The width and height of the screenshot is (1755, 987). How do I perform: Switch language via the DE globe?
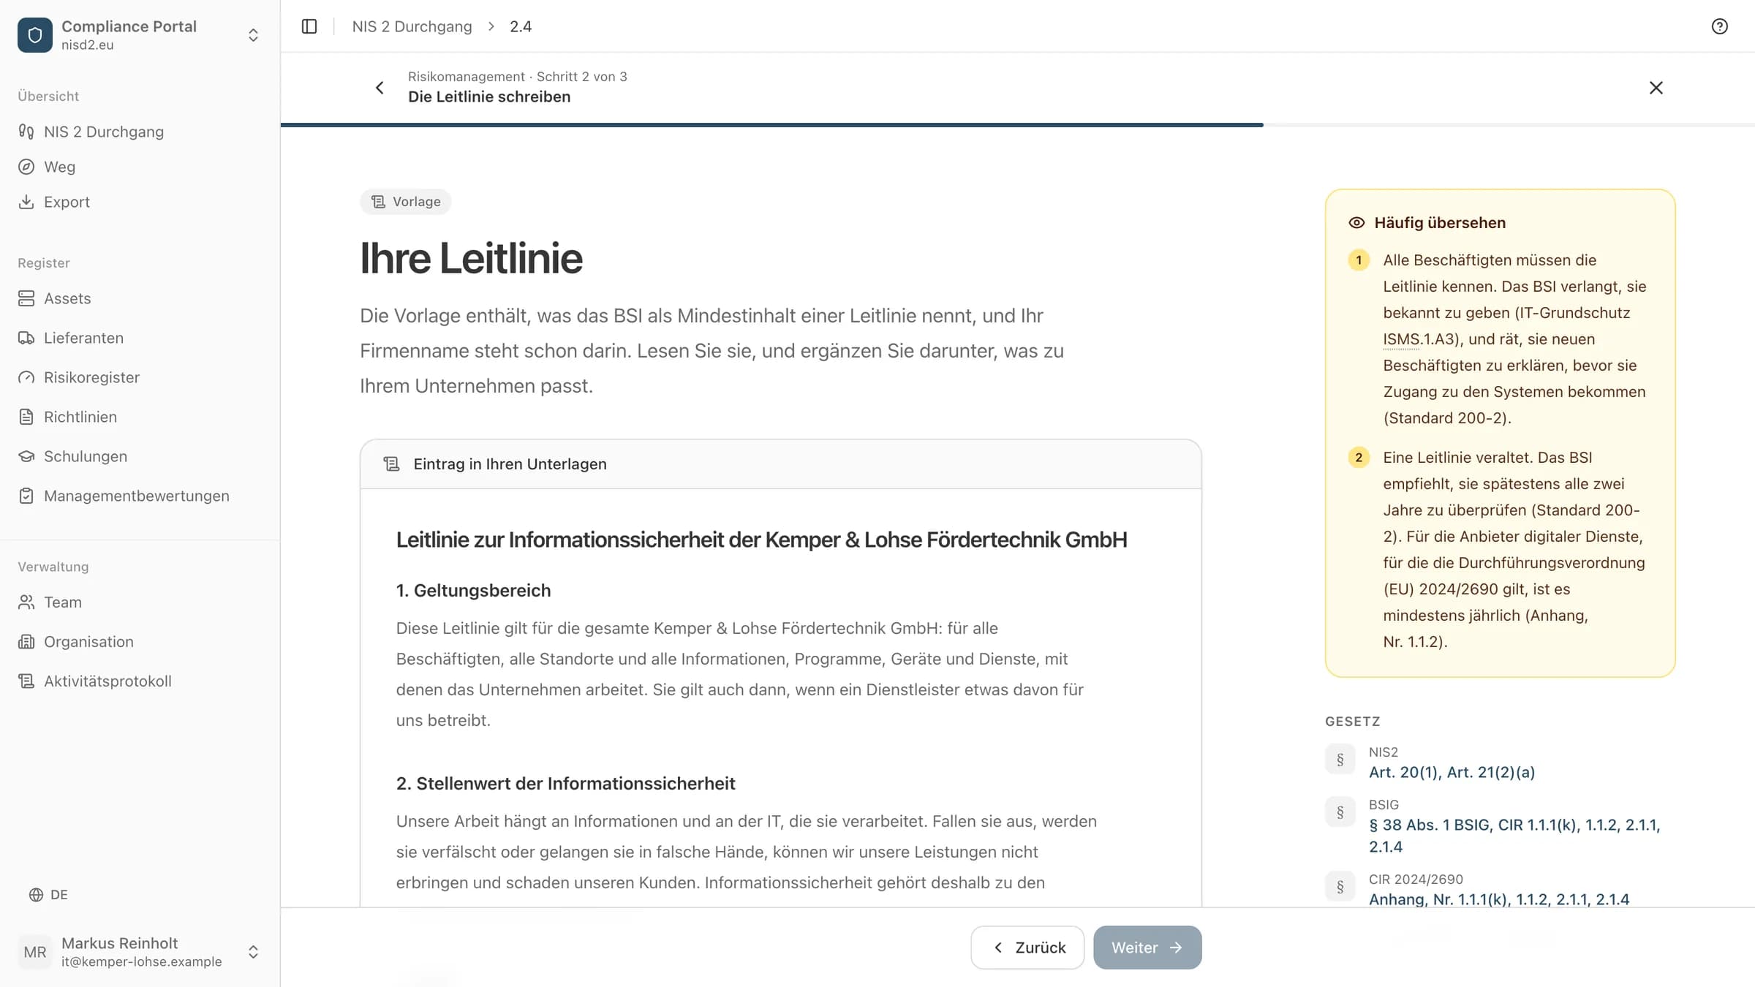[48, 895]
